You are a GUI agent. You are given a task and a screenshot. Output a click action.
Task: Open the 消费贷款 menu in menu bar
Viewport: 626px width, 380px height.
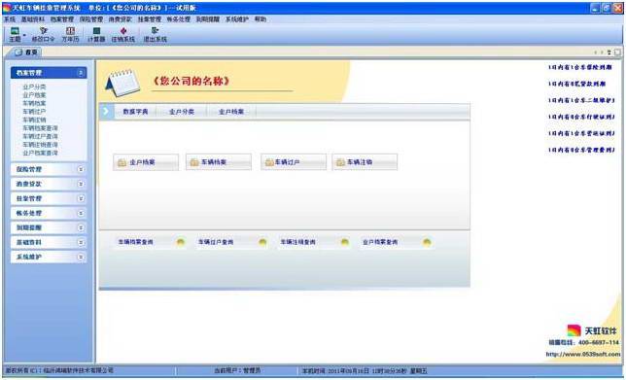click(x=121, y=19)
